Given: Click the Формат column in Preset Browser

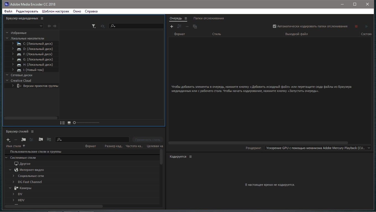Looking at the screenshot, I should click(90, 146).
